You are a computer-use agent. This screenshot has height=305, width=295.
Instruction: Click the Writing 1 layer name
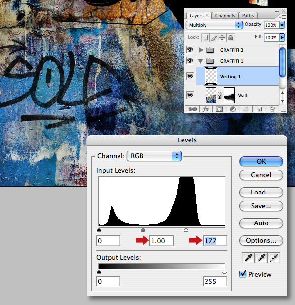coord(231,77)
